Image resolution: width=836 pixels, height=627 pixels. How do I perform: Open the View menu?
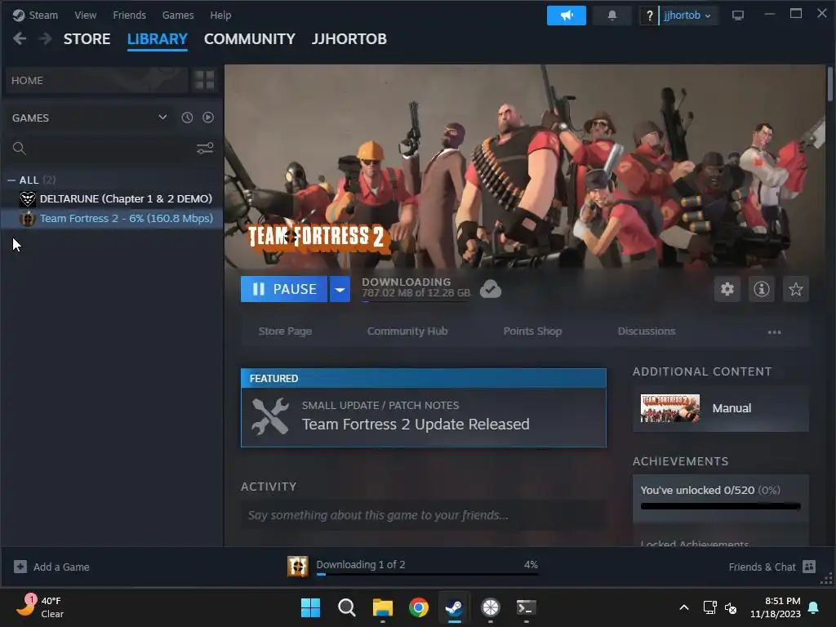pos(85,16)
